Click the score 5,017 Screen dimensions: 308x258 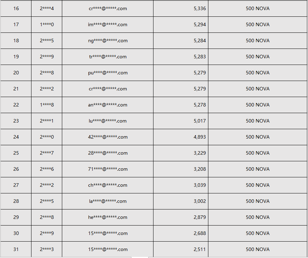click(200, 121)
